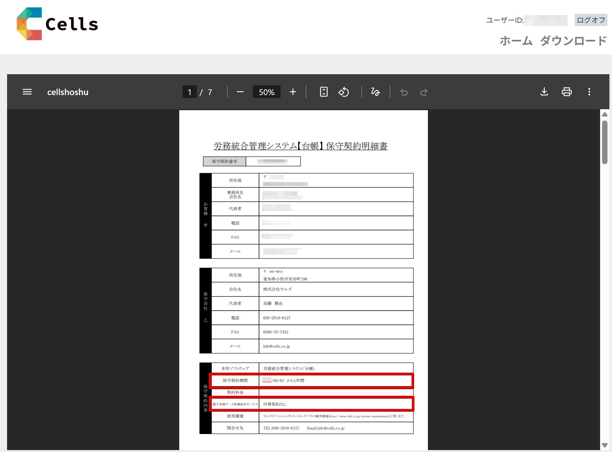Open the PDF sidebar hamburger menu
The width and height of the screenshot is (612, 452).
pos(27,92)
